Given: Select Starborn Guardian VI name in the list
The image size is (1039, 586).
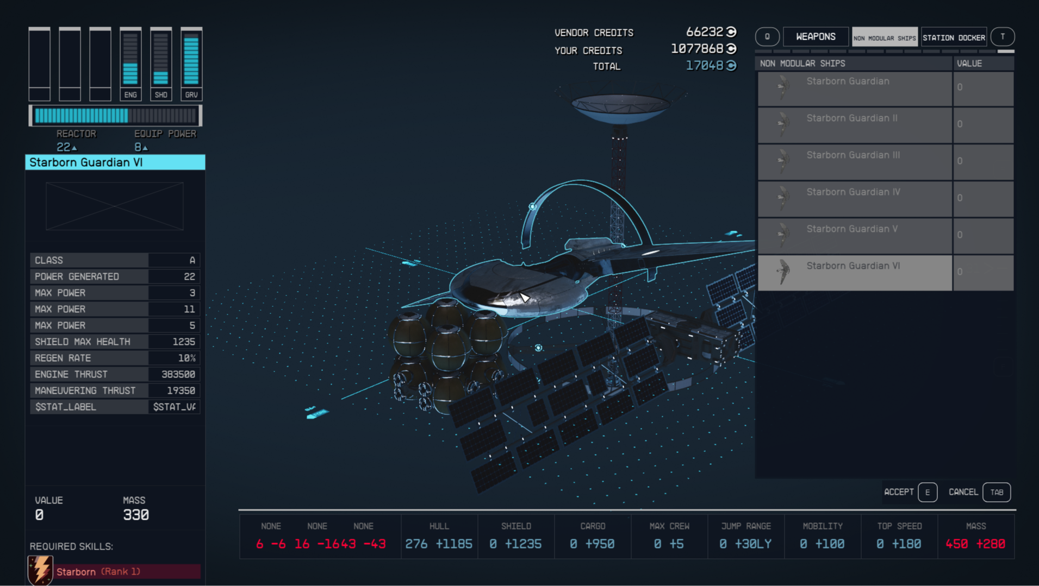Looking at the screenshot, I should [x=853, y=266].
